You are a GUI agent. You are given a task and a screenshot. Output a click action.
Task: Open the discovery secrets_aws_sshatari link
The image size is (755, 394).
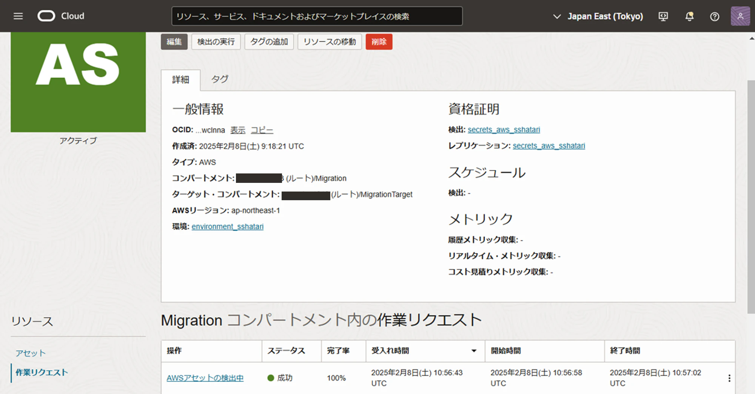point(504,130)
